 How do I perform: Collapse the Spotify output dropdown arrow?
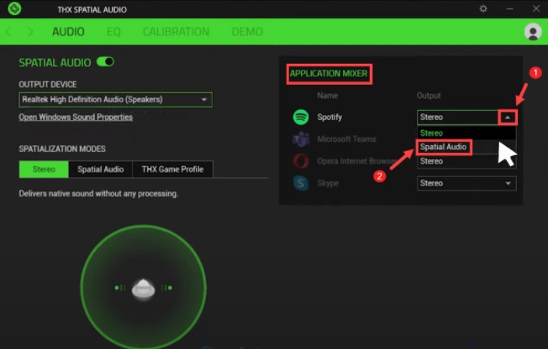pyautogui.click(x=508, y=117)
